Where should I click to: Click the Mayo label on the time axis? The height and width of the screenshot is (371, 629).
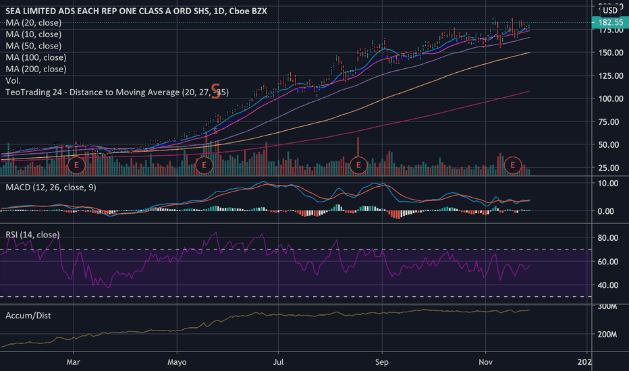[x=177, y=362]
